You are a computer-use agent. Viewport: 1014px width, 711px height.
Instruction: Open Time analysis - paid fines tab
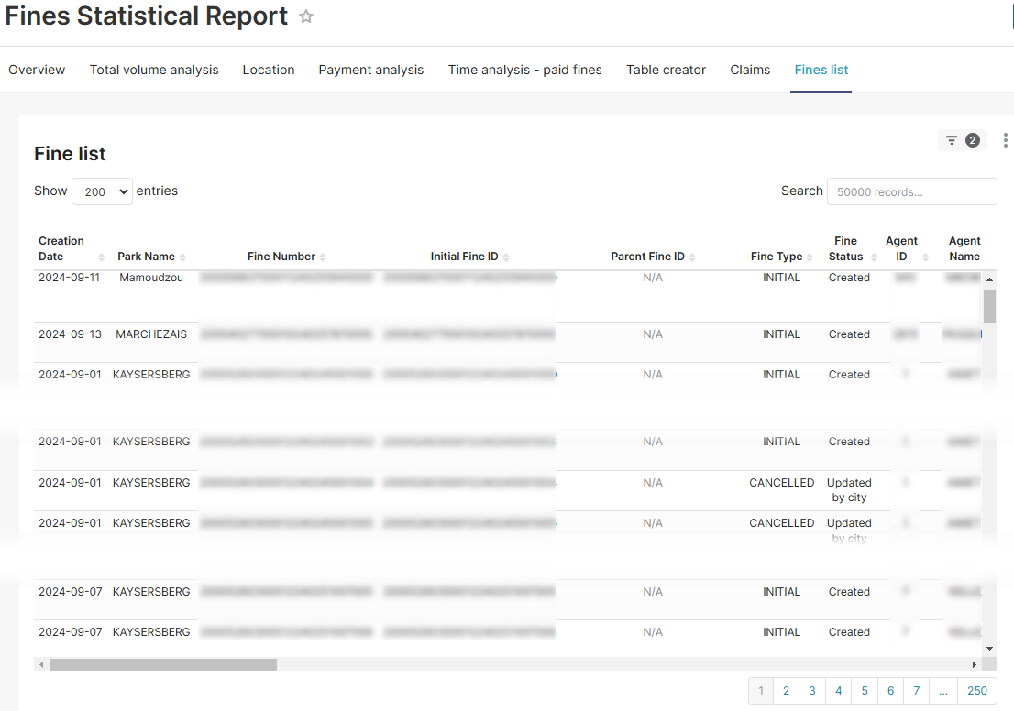525,70
